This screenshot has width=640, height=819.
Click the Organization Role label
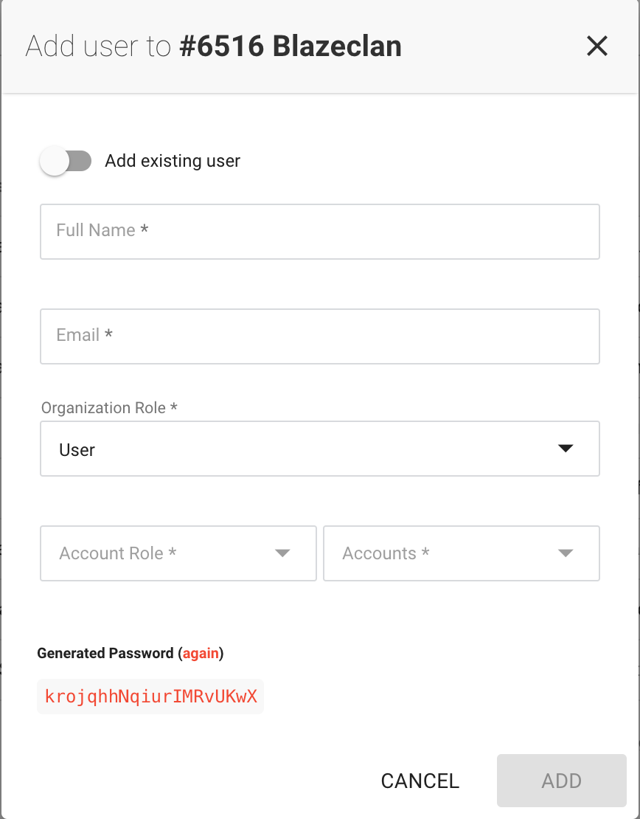[109, 407]
